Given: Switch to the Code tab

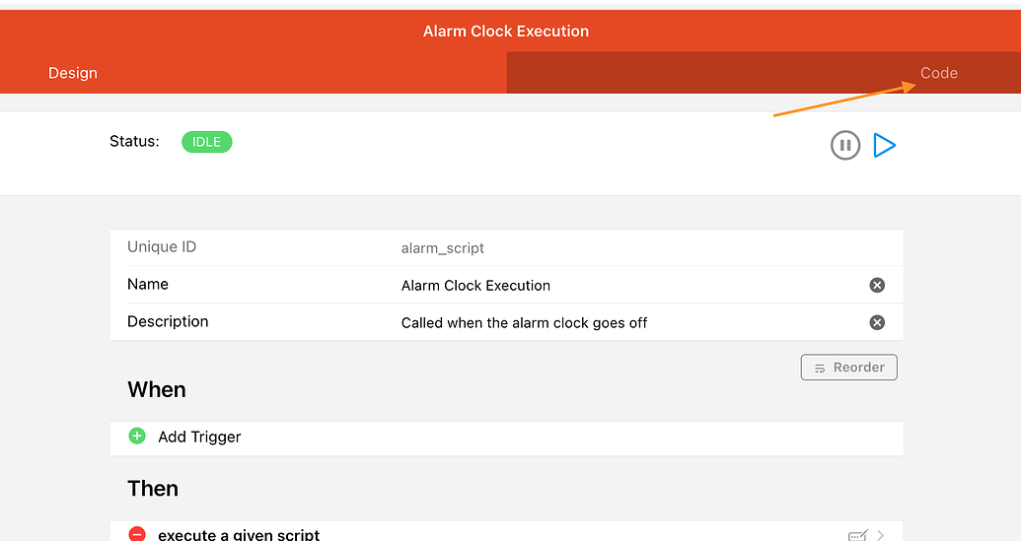Looking at the screenshot, I should (x=938, y=73).
